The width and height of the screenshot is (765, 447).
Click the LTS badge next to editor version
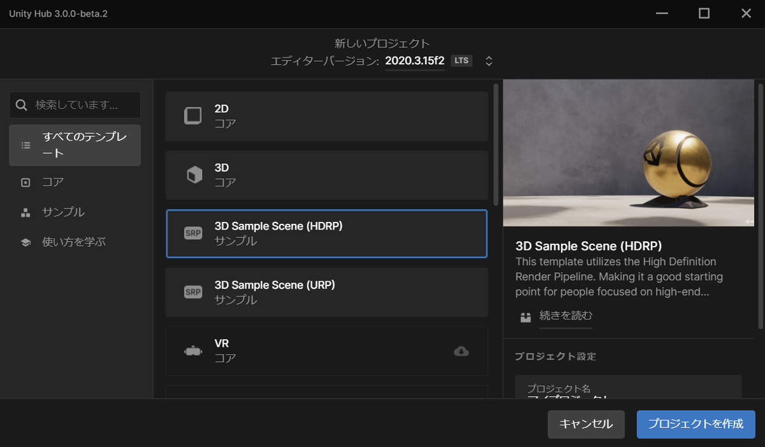click(x=462, y=61)
